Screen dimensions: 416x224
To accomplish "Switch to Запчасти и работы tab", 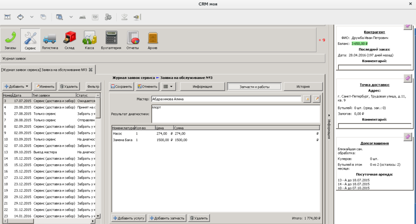I will pos(254,87).
